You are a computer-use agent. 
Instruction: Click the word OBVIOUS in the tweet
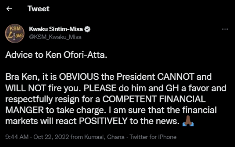click(x=79, y=77)
